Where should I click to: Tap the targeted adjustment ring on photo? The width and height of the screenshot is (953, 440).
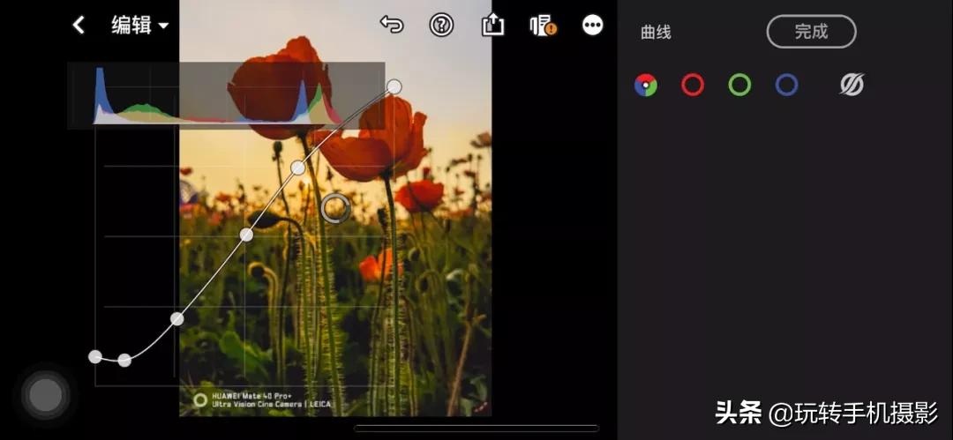click(x=335, y=208)
